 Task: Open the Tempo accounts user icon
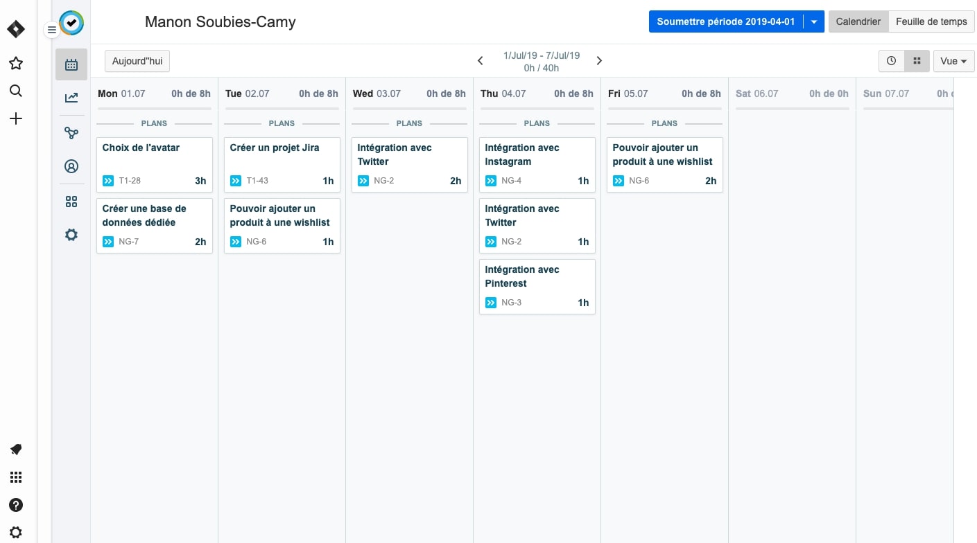click(71, 166)
